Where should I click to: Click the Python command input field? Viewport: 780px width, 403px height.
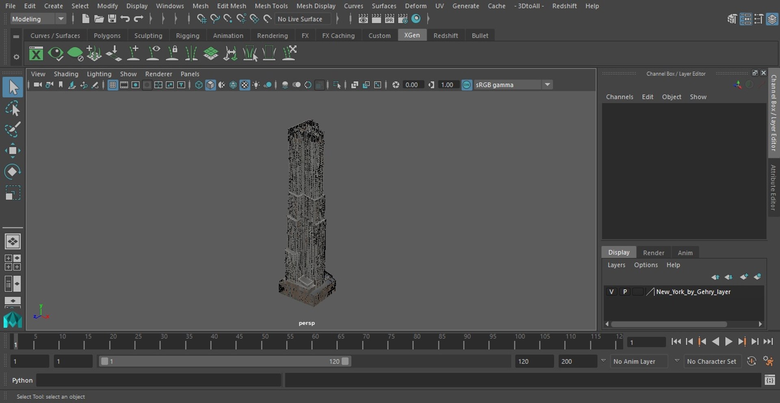(159, 380)
